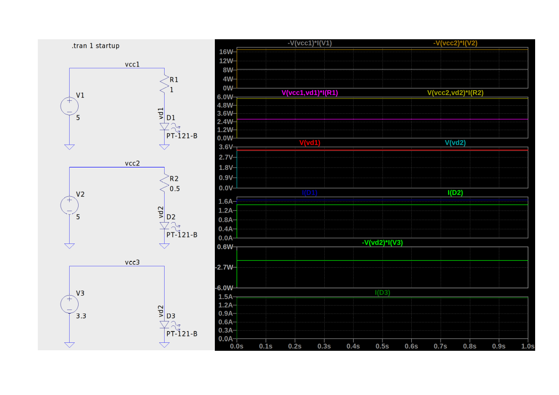559x395 pixels.
Task: Click the V2 voltage value 5
Action: (78, 217)
